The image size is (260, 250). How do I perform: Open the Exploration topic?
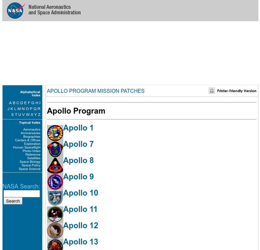32,144
